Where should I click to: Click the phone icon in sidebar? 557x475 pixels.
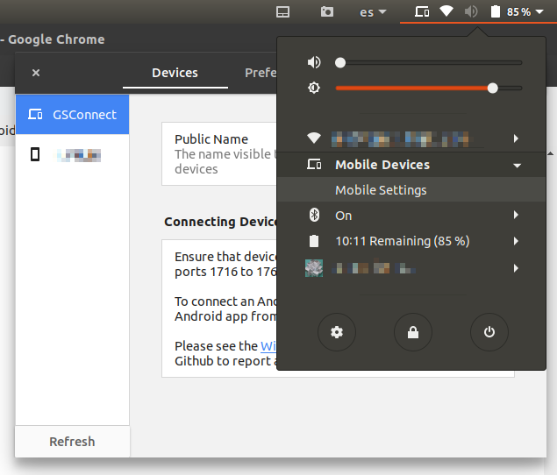tap(35, 154)
